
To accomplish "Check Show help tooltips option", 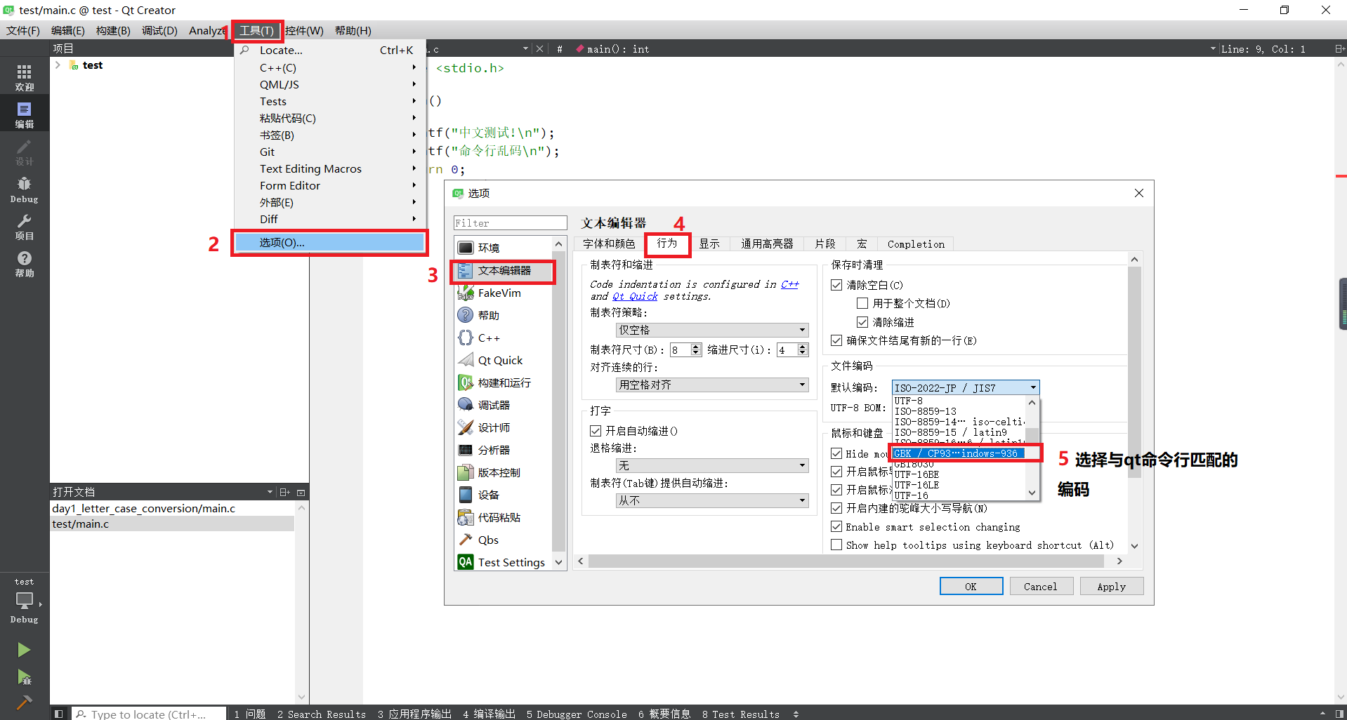I will [836, 545].
